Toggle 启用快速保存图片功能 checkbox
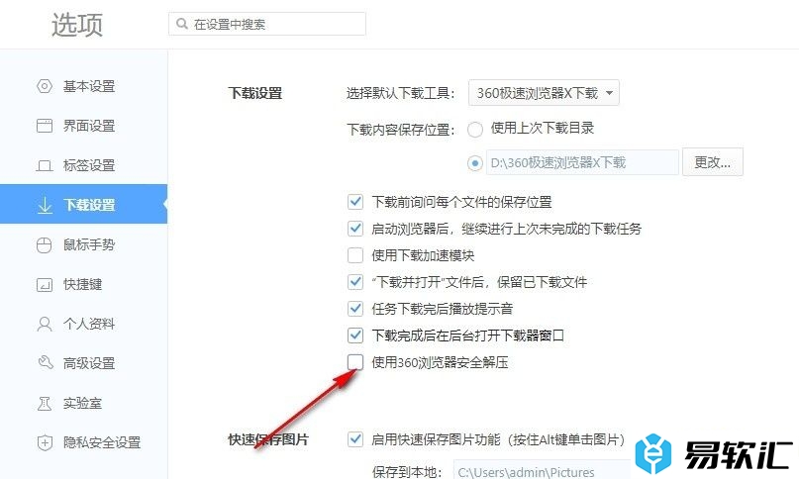Screen dimensions: 799x479 click(x=355, y=439)
